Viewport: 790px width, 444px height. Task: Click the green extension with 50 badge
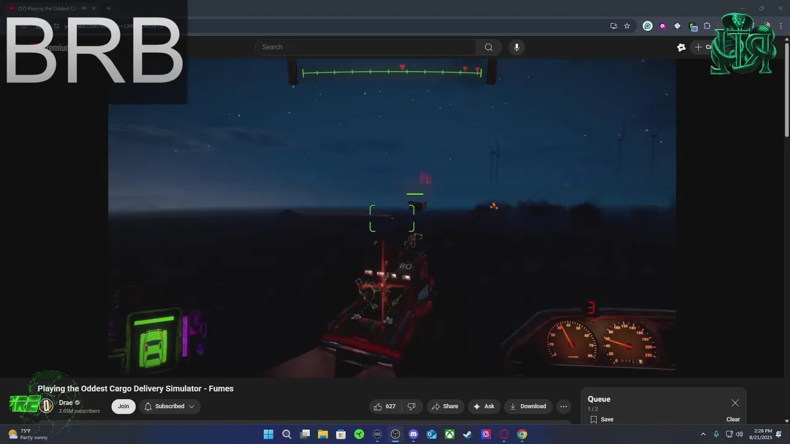693,27
